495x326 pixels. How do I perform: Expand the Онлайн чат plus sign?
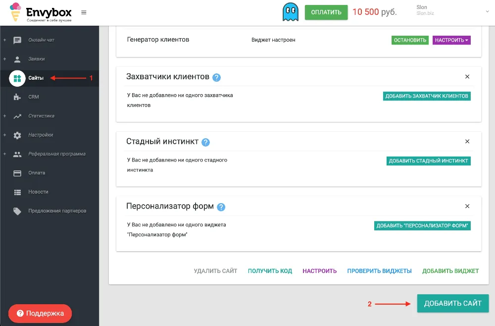pyautogui.click(x=5, y=40)
